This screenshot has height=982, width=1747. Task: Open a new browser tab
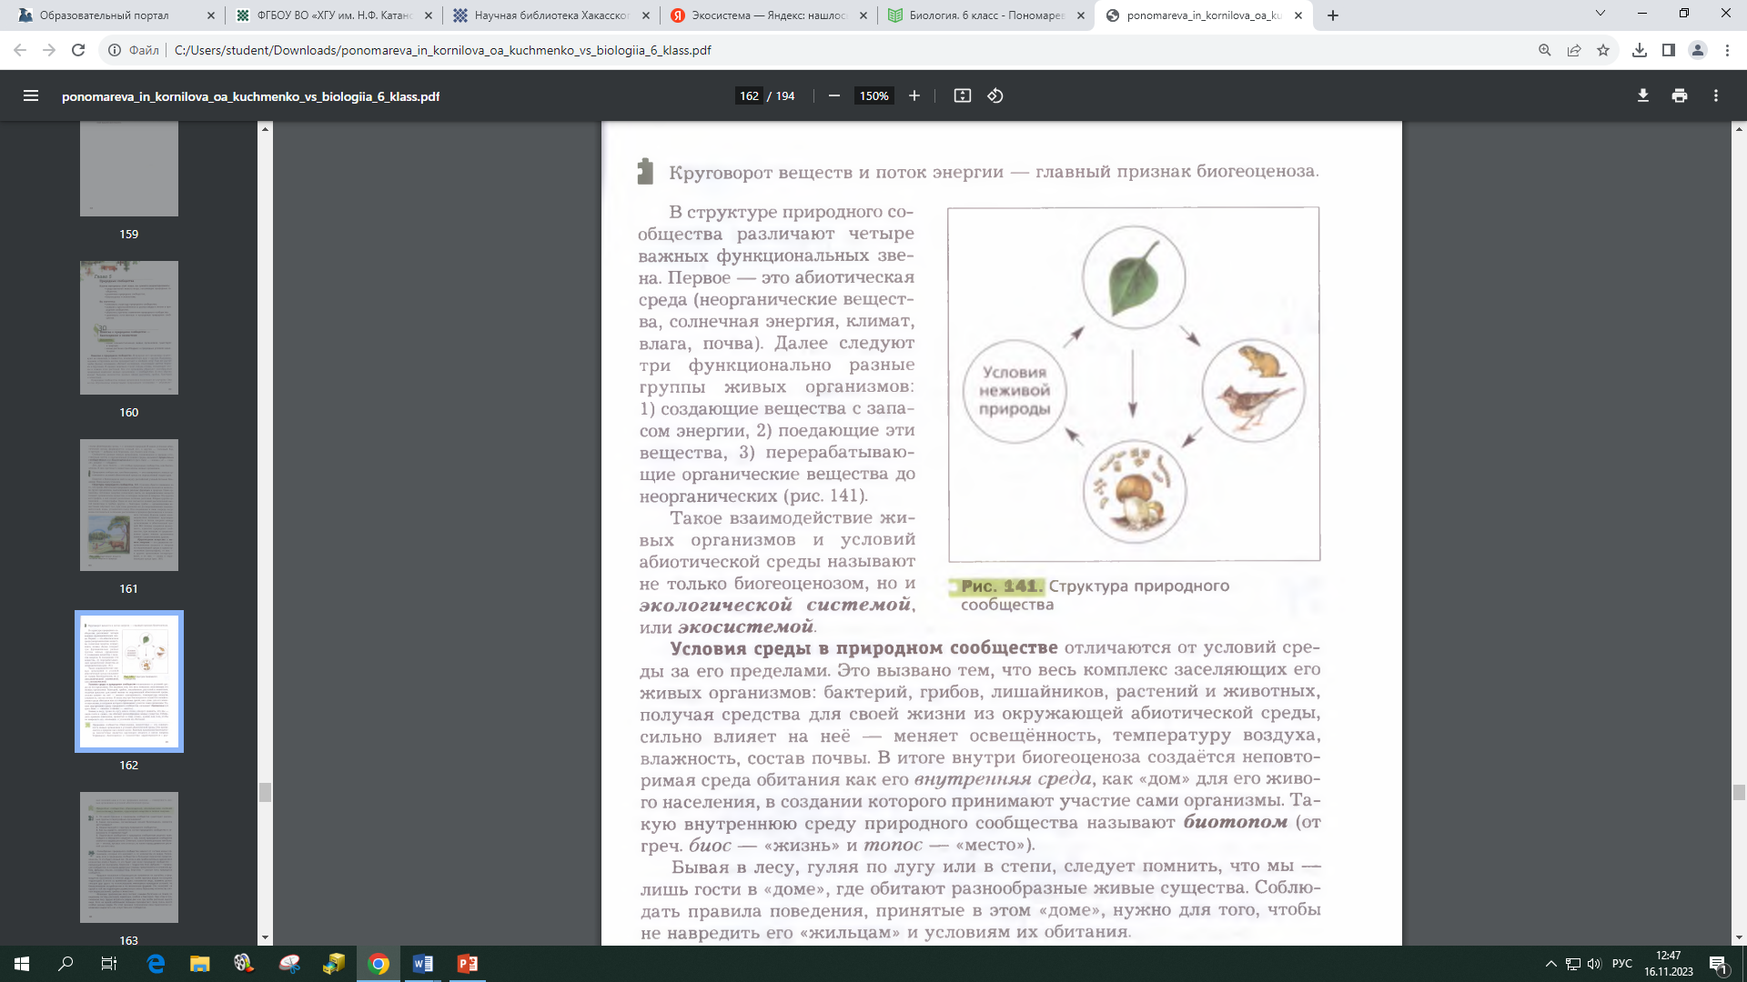[x=1333, y=15]
